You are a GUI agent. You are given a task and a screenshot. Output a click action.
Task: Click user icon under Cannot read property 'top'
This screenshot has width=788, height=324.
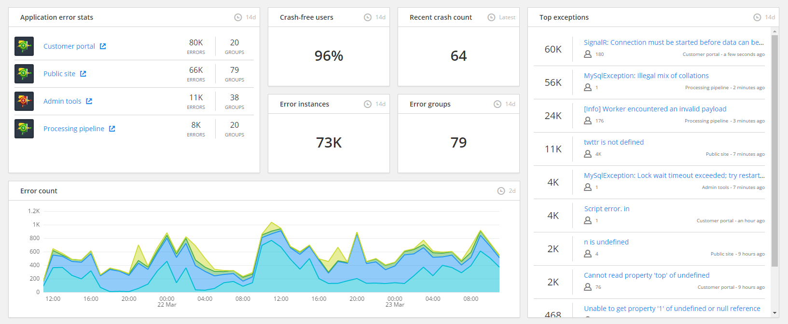tap(588, 287)
